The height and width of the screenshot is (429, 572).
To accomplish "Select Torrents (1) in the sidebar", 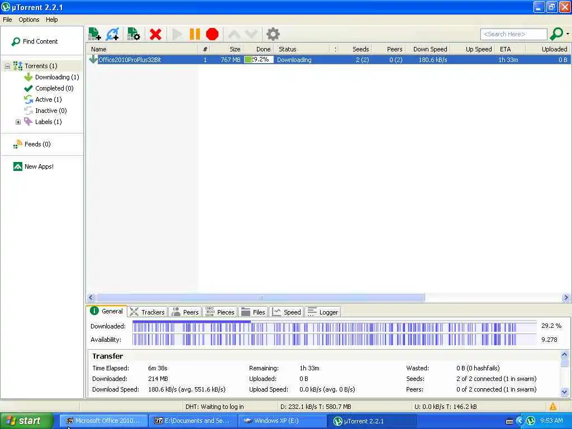I will [x=41, y=66].
